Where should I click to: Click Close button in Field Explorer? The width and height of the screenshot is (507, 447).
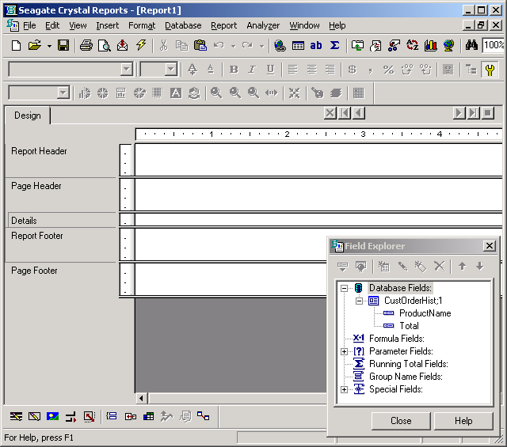(401, 421)
